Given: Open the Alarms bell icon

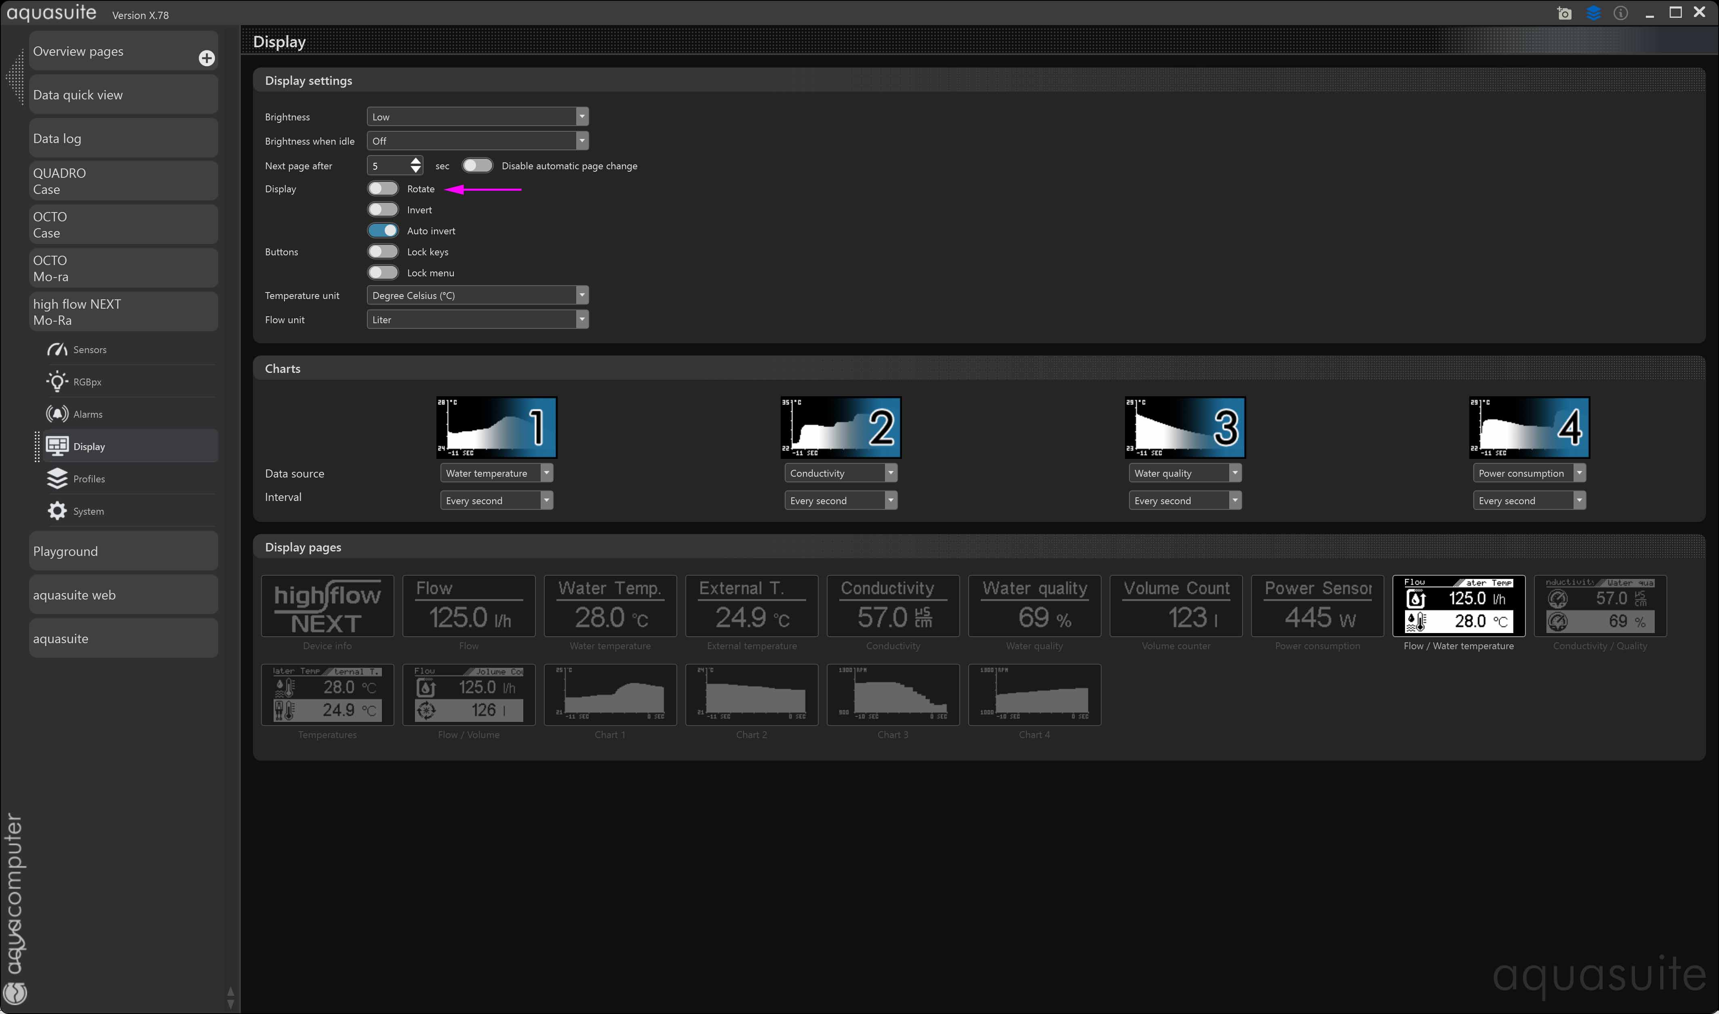Looking at the screenshot, I should pos(57,414).
